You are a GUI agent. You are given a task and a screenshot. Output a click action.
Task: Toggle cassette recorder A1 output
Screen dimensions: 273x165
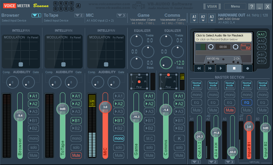point(262,34)
